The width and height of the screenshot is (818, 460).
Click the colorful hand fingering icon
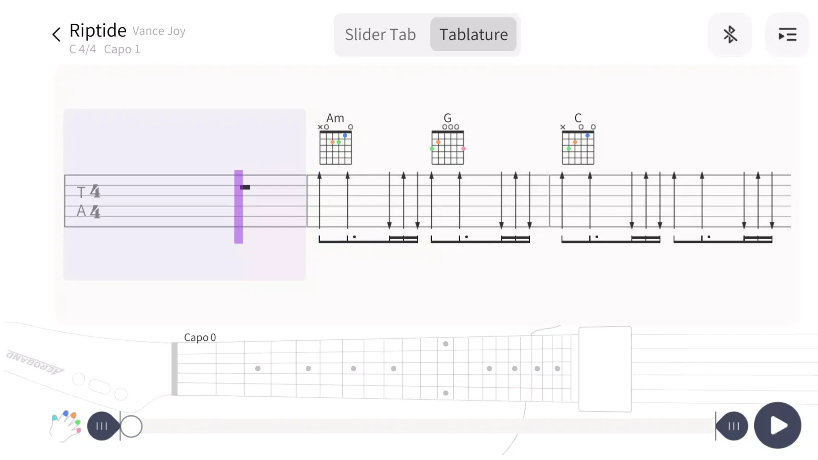[x=65, y=425]
